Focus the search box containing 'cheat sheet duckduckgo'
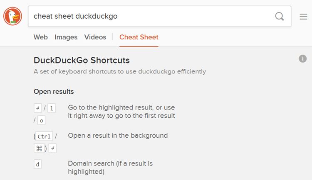Image resolution: width=312 pixels, height=180 pixels. pos(150,17)
